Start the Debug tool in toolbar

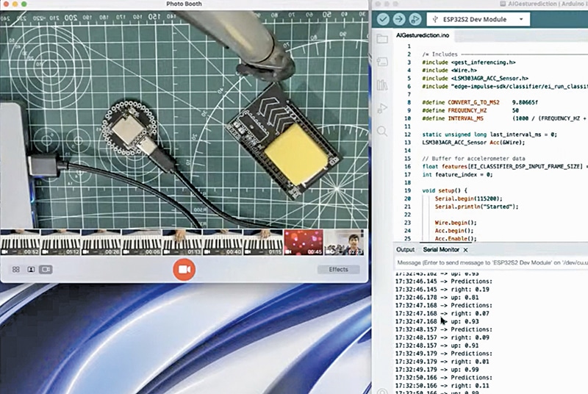415,18
